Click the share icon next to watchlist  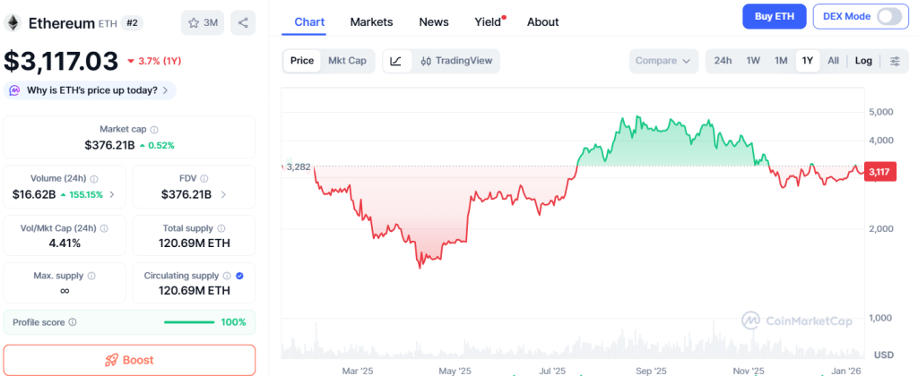coord(242,22)
